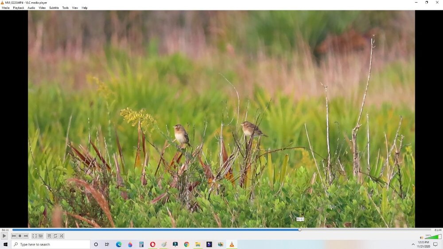Open the View menu
The image size is (443, 249).
tap(75, 8)
